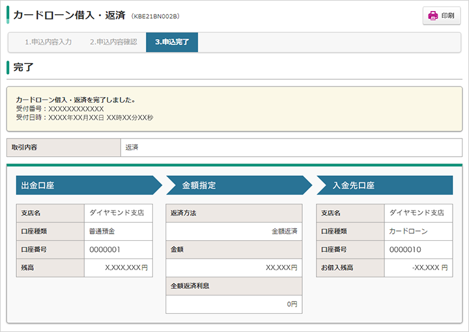
Task: Select step tab 2.申込内容確認
Action: tap(113, 42)
